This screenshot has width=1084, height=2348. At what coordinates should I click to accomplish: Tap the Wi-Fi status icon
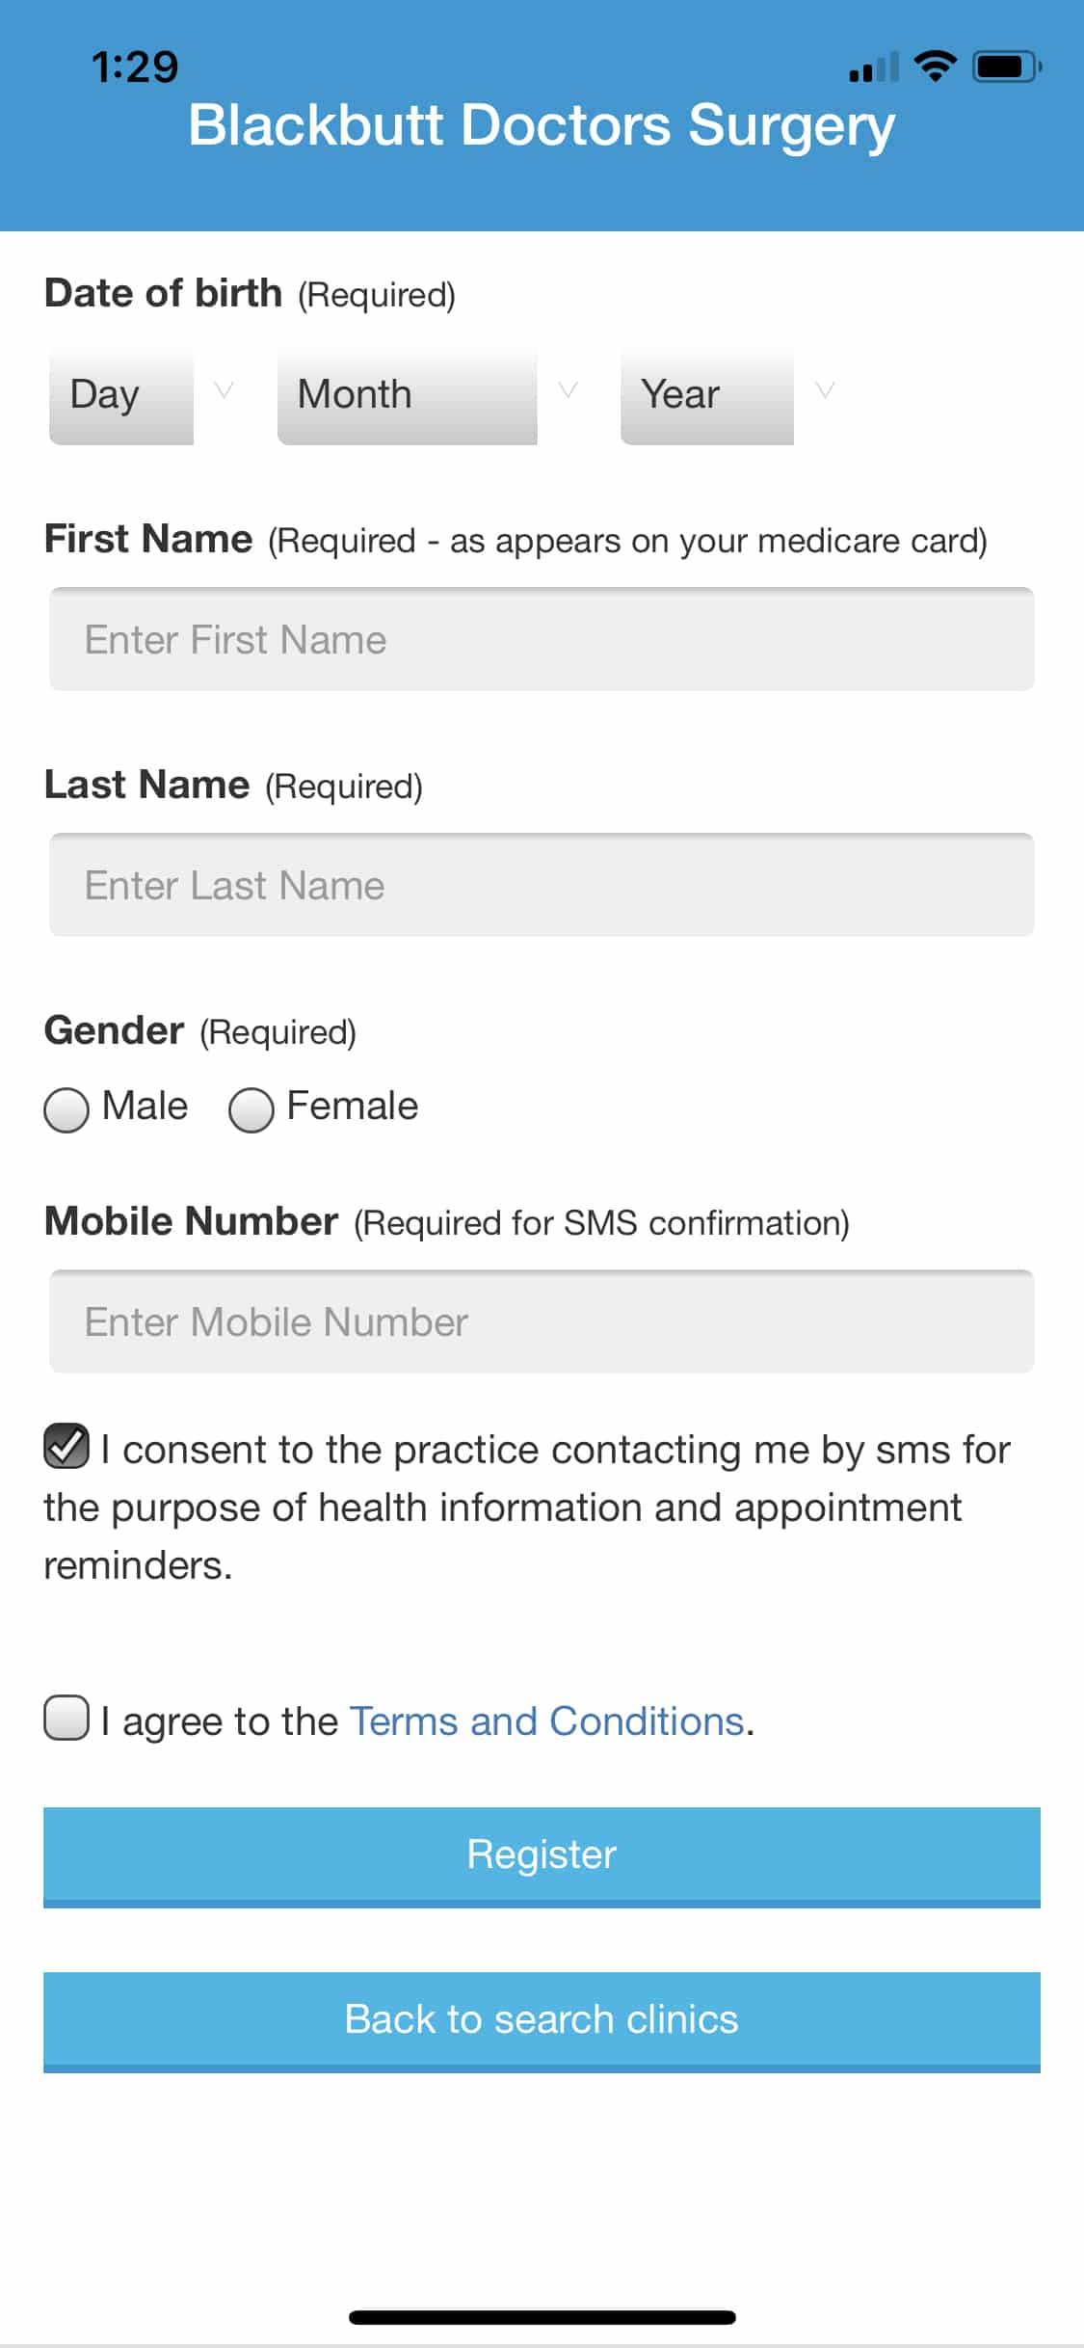click(935, 67)
